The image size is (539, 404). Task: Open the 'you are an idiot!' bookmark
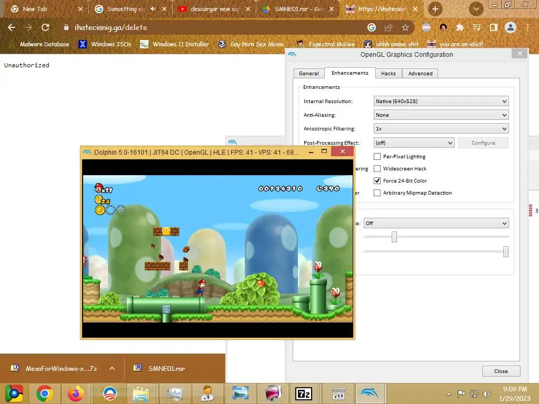pyautogui.click(x=455, y=44)
